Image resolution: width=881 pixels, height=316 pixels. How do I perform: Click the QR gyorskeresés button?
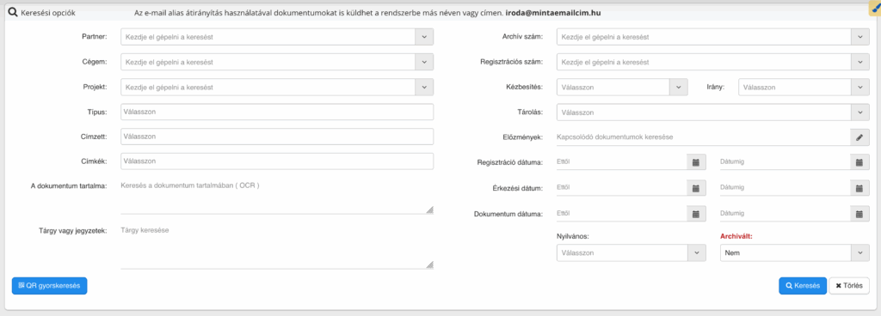pyautogui.click(x=49, y=286)
